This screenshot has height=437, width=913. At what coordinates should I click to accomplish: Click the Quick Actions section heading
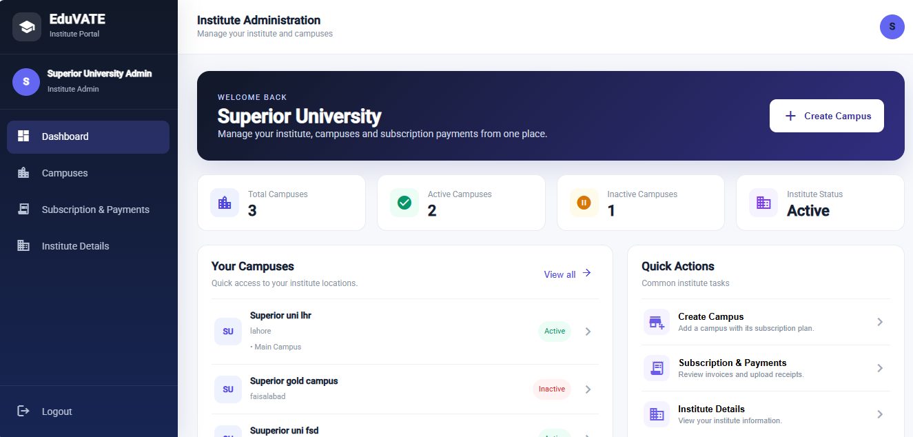click(x=678, y=266)
